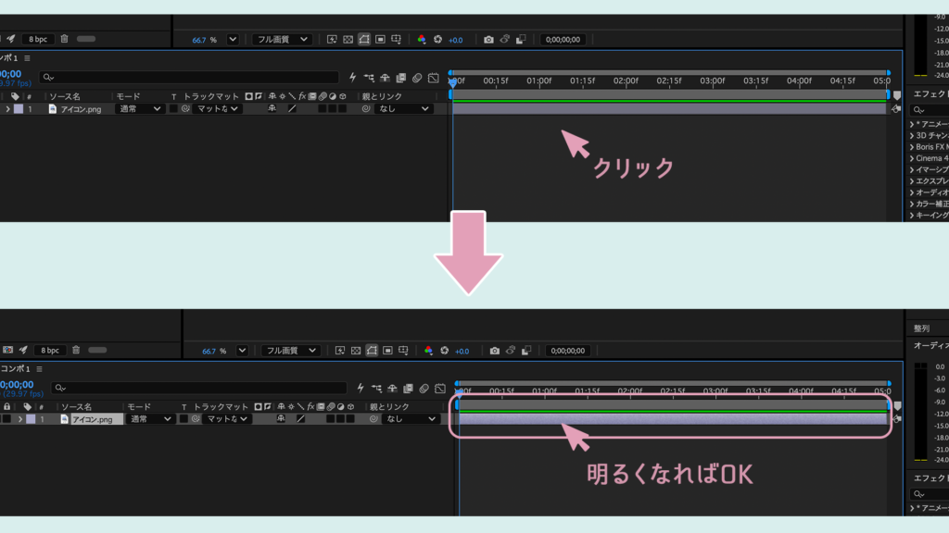This screenshot has height=533, width=949.
Task: Open graph editor icon in lower timeline
Action: coord(440,388)
